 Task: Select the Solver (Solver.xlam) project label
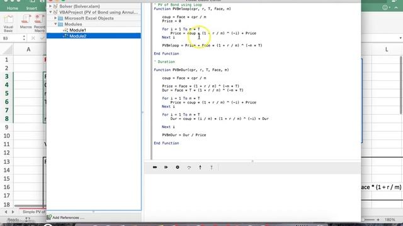tap(79, 6)
